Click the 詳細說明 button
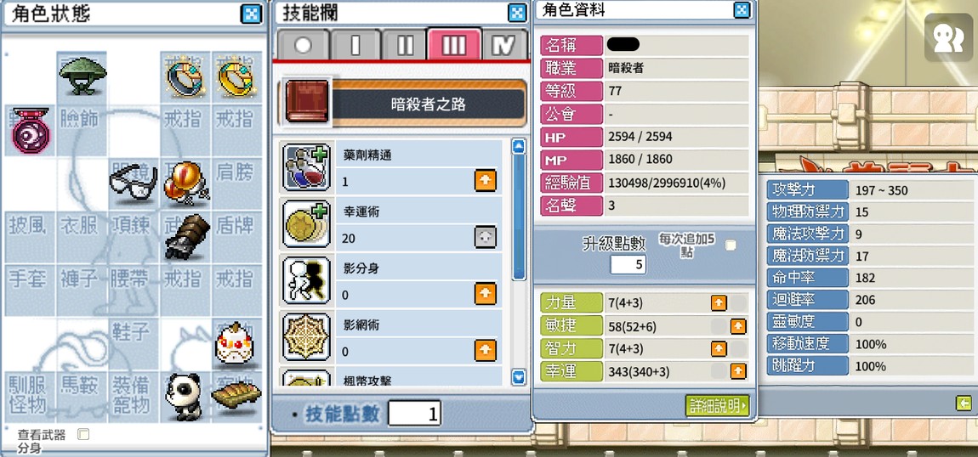978x457 pixels. [717, 406]
